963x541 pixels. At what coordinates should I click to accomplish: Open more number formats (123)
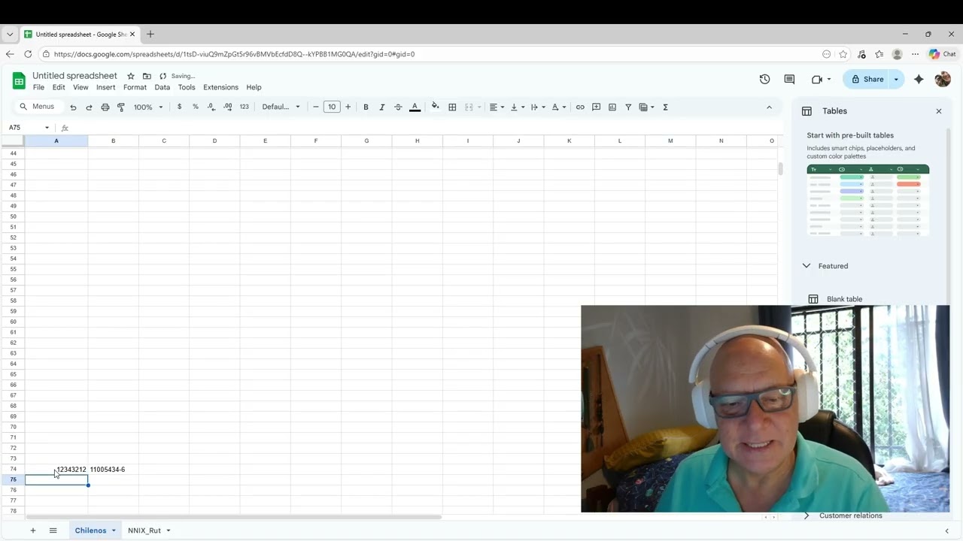tap(244, 107)
